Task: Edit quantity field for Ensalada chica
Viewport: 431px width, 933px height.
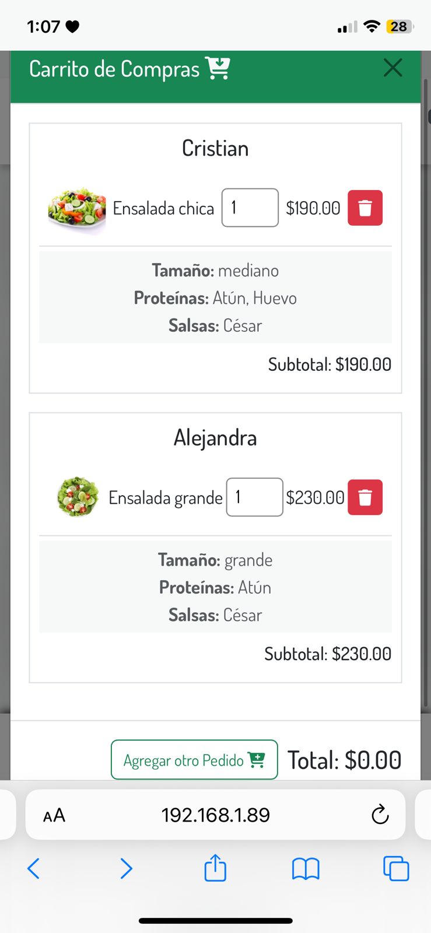Action: 250,208
